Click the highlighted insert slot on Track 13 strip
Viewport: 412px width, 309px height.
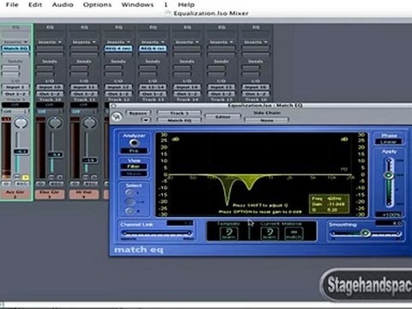point(153,49)
